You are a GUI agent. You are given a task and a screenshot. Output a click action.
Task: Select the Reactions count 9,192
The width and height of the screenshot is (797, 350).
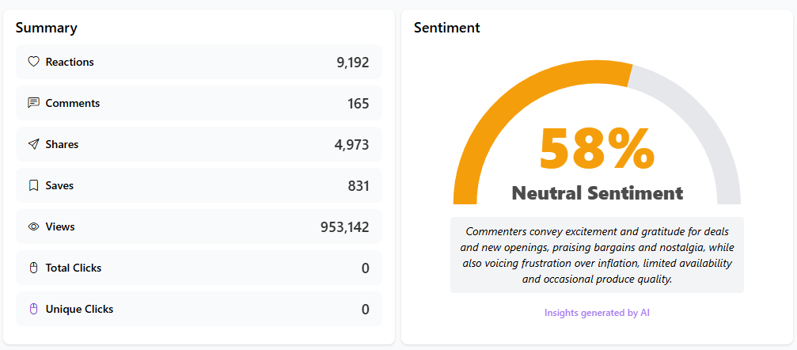tap(352, 63)
